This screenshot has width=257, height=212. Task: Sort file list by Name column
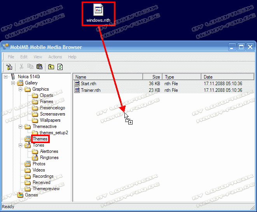[x=108, y=77]
